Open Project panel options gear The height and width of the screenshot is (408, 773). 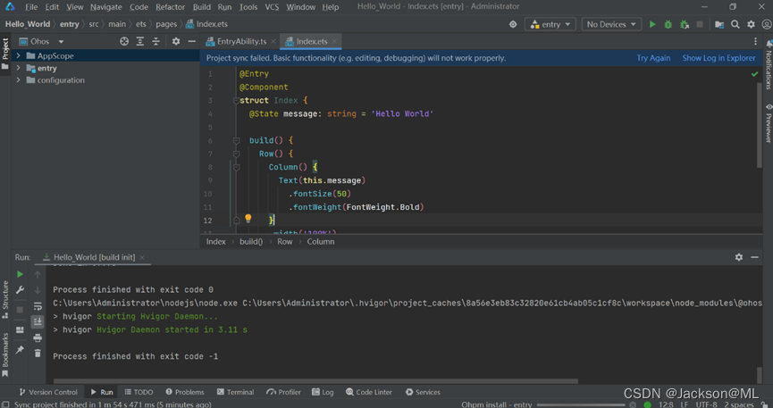click(x=176, y=41)
